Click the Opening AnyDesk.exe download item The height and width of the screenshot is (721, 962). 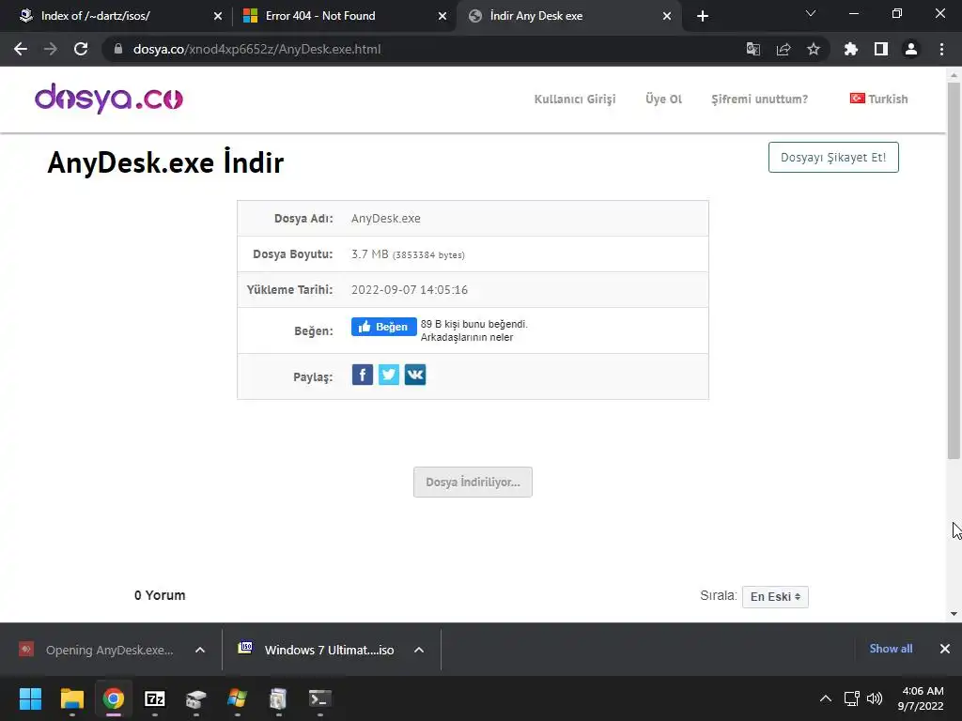(x=98, y=650)
